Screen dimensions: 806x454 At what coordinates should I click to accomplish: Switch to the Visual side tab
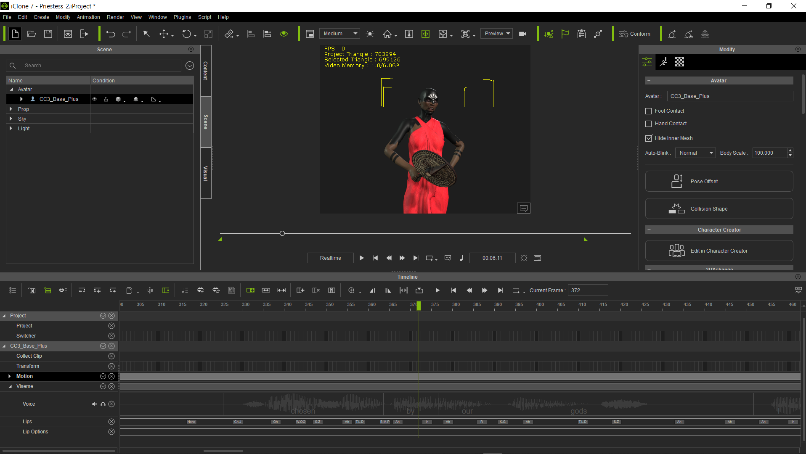206,173
